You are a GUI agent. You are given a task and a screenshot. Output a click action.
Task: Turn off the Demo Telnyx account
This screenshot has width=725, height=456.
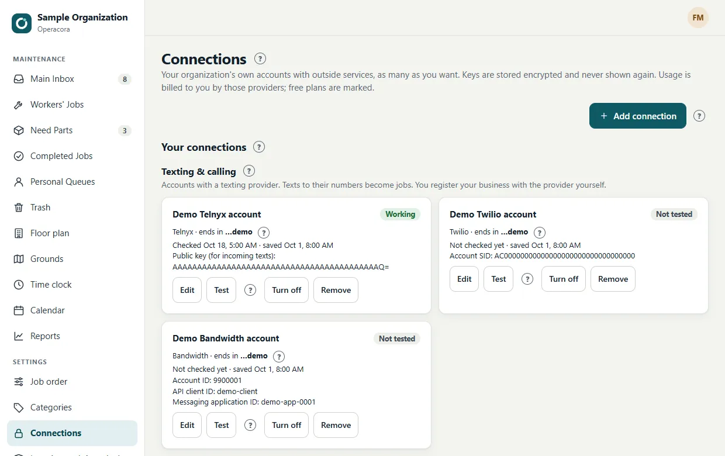[x=286, y=290]
